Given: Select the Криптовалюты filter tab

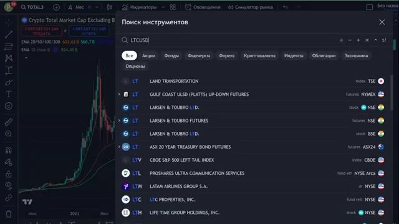Looking at the screenshot, I should [x=259, y=55].
